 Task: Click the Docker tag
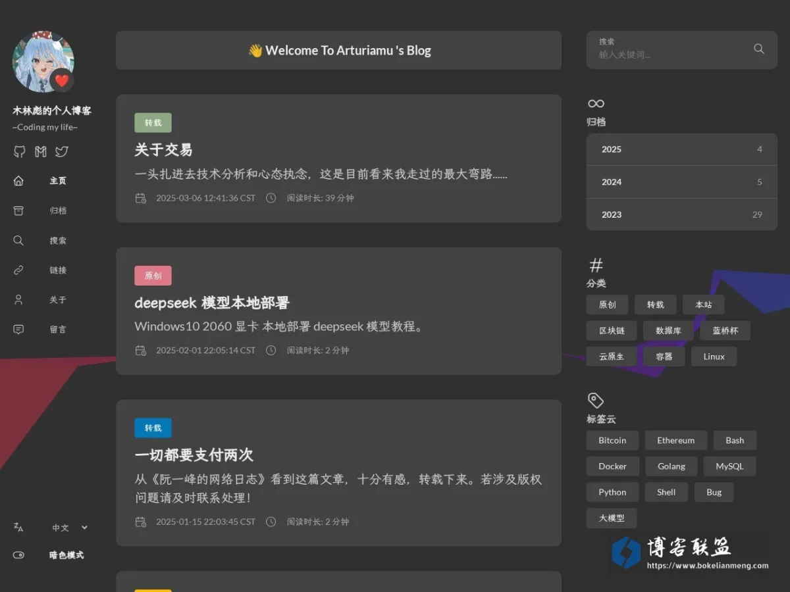coord(612,466)
